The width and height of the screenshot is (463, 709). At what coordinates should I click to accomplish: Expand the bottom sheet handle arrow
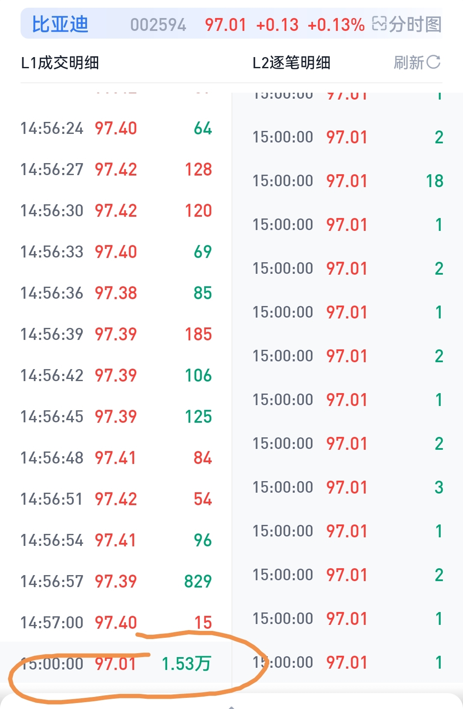(231, 706)
